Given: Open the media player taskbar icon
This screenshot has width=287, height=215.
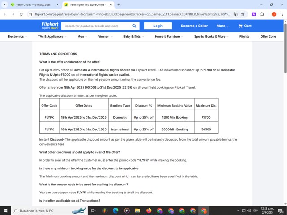Looking at the screenshot, I should coord(126,211).
